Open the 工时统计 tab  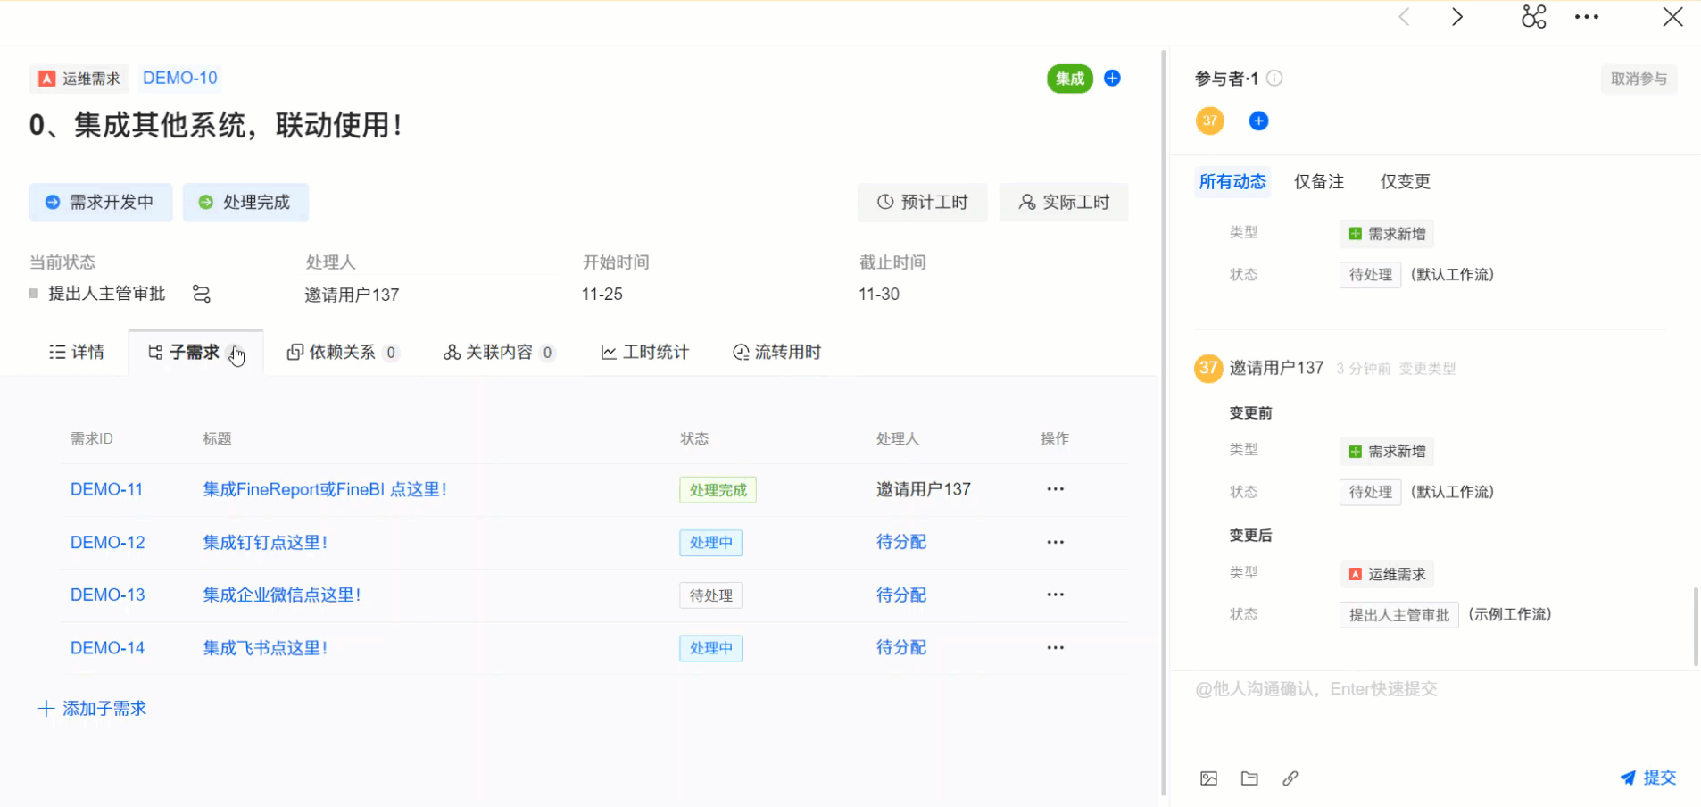(x=644, y=353)
